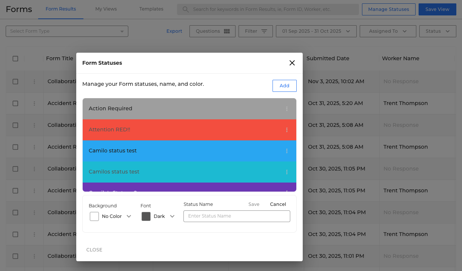
Task: Open row menu for Oct 31 5:08 AM Accident form
Action: click(34, 147)
